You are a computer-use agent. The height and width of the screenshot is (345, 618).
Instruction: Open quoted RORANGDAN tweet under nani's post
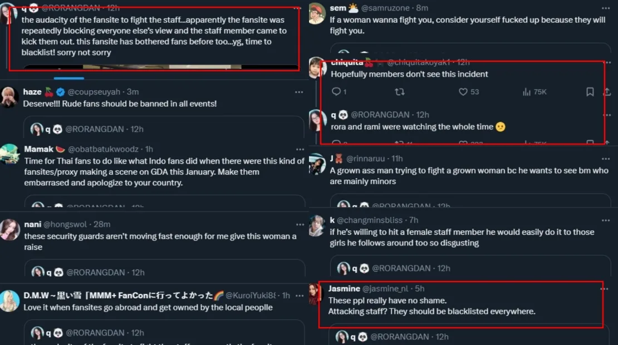(167, 272)
